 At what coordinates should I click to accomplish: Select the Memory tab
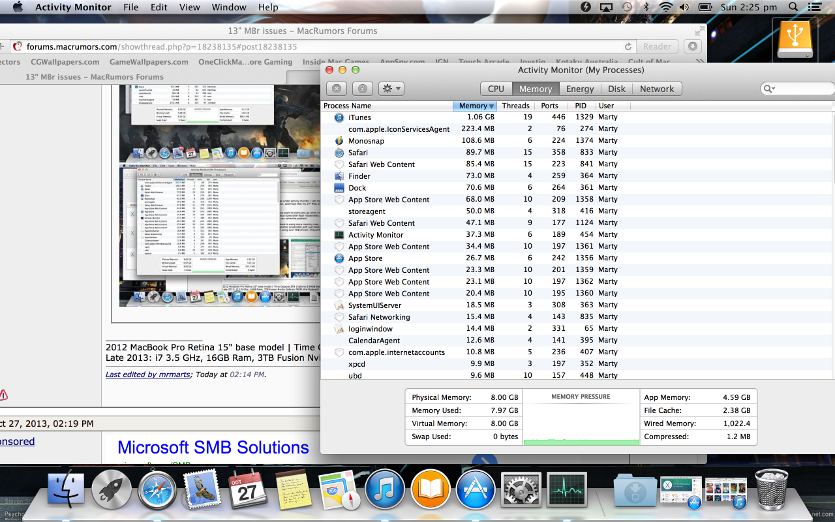pos(536,89)
